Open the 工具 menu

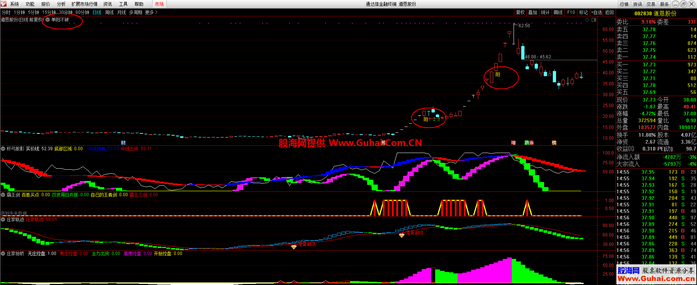pyautogui.click(x=123, y=4)
